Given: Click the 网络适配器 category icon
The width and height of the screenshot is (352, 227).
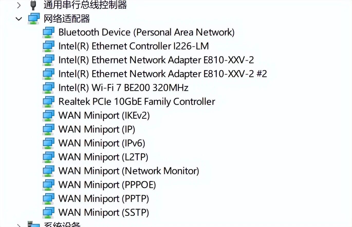Looking at the screenshot, I should point(34,19).
